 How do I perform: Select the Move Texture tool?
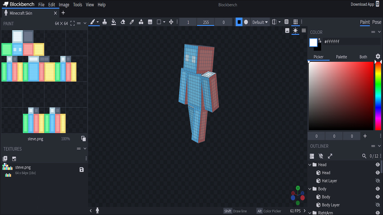coord(171,22)
